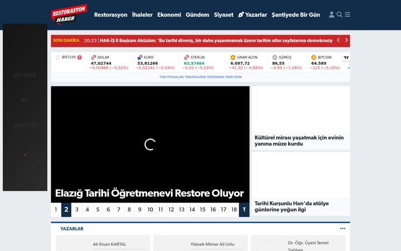Click the Gümüş silver icon

click(275, 57)
